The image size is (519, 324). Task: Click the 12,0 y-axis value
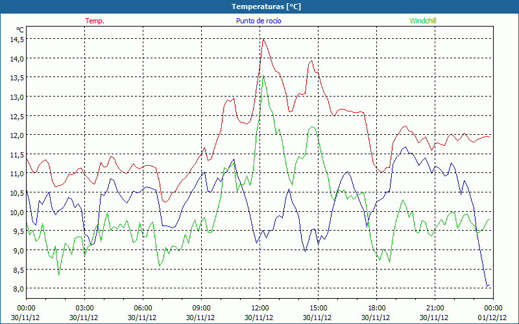[18, 135]
